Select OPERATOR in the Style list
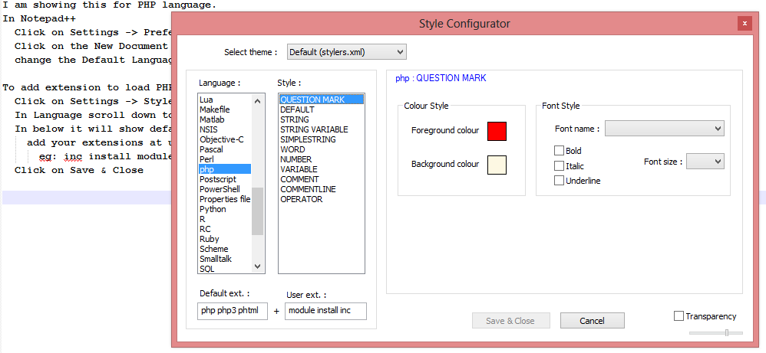Screen dimensions: 766x353 [x=322, y=199]
